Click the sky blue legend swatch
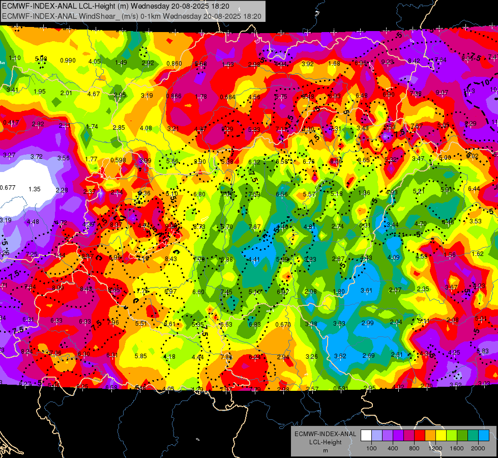 pos(484,436)
